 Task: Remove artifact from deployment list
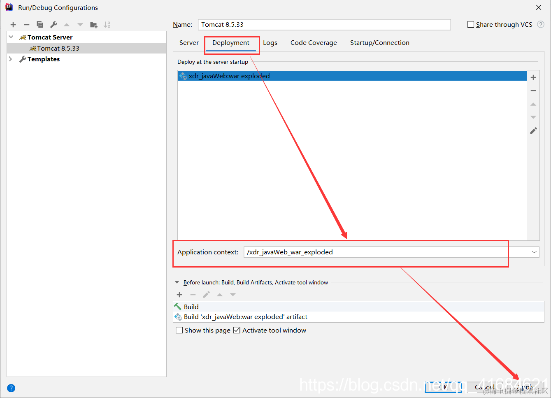pos(533,91)
